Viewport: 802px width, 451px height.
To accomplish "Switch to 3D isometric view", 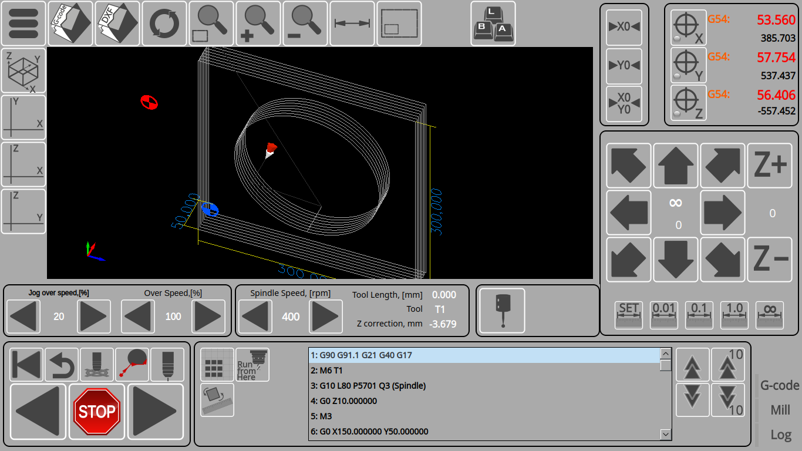I will 23,70.
